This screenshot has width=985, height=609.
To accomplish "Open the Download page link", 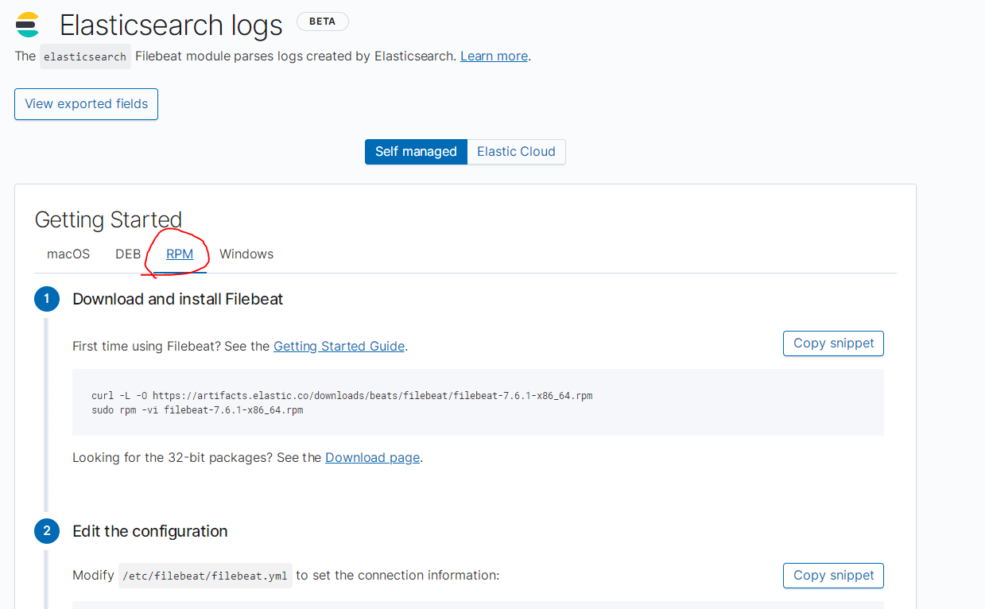I will point(372,457).
